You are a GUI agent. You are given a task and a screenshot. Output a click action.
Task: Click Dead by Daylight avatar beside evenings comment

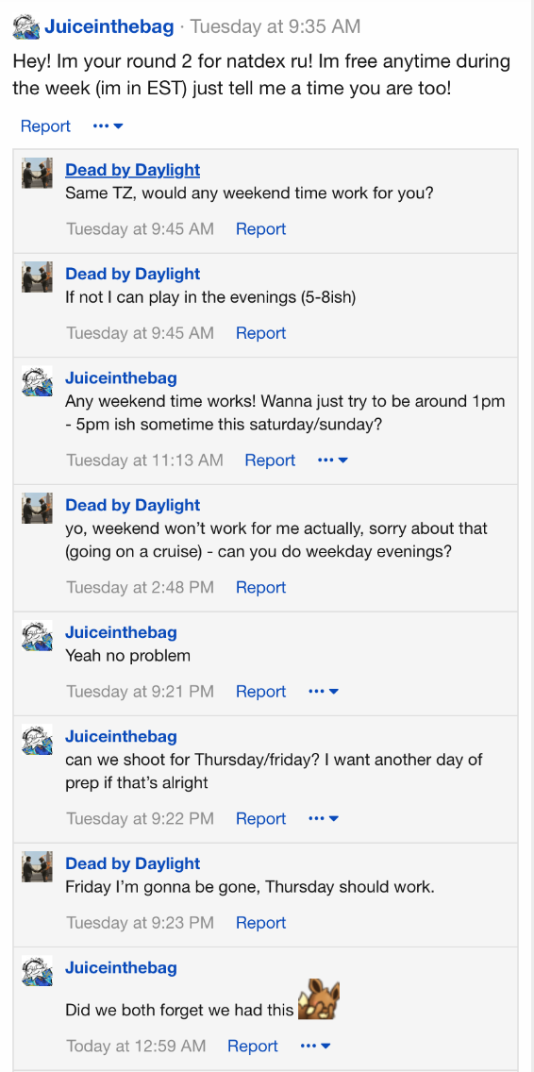click(37, 276)
